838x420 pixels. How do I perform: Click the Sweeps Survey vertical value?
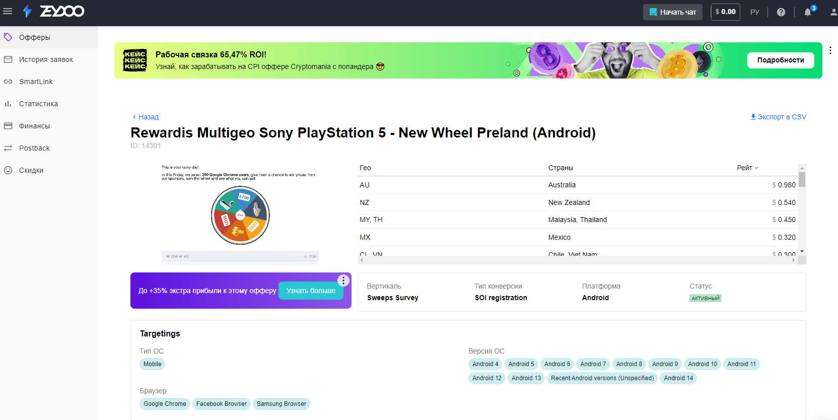[393, 298]
